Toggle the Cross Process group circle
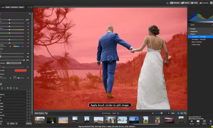The image size is (213, 128). pos(30,115)
